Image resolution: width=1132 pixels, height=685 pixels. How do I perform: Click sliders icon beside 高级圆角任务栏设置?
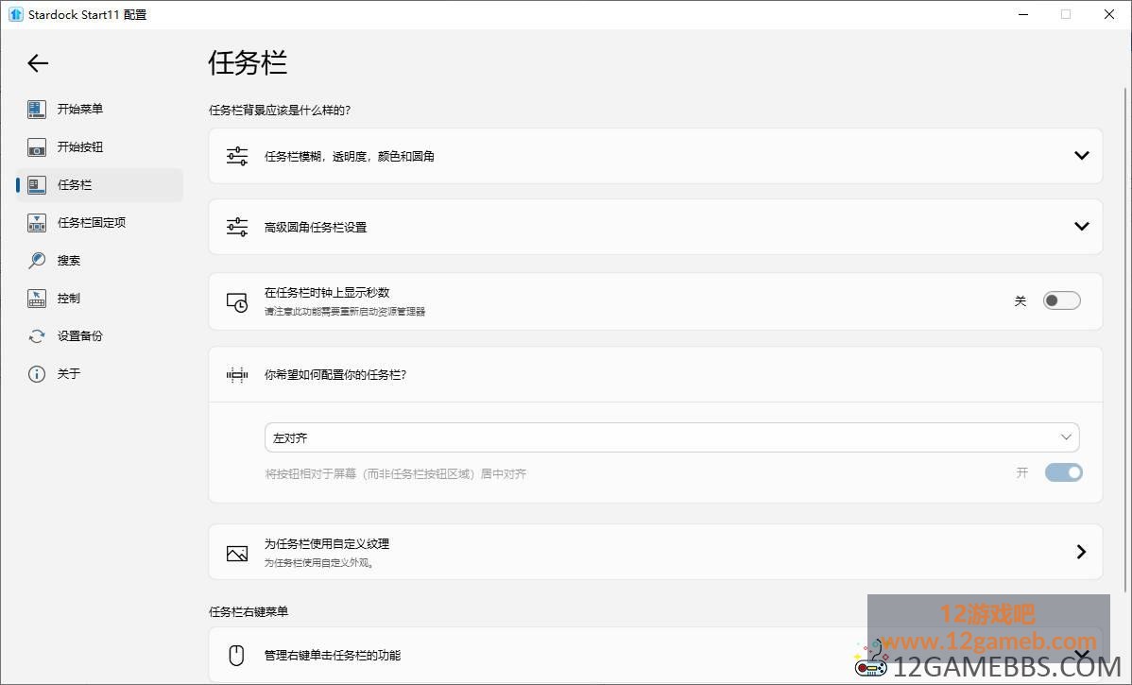pos(237,227)
